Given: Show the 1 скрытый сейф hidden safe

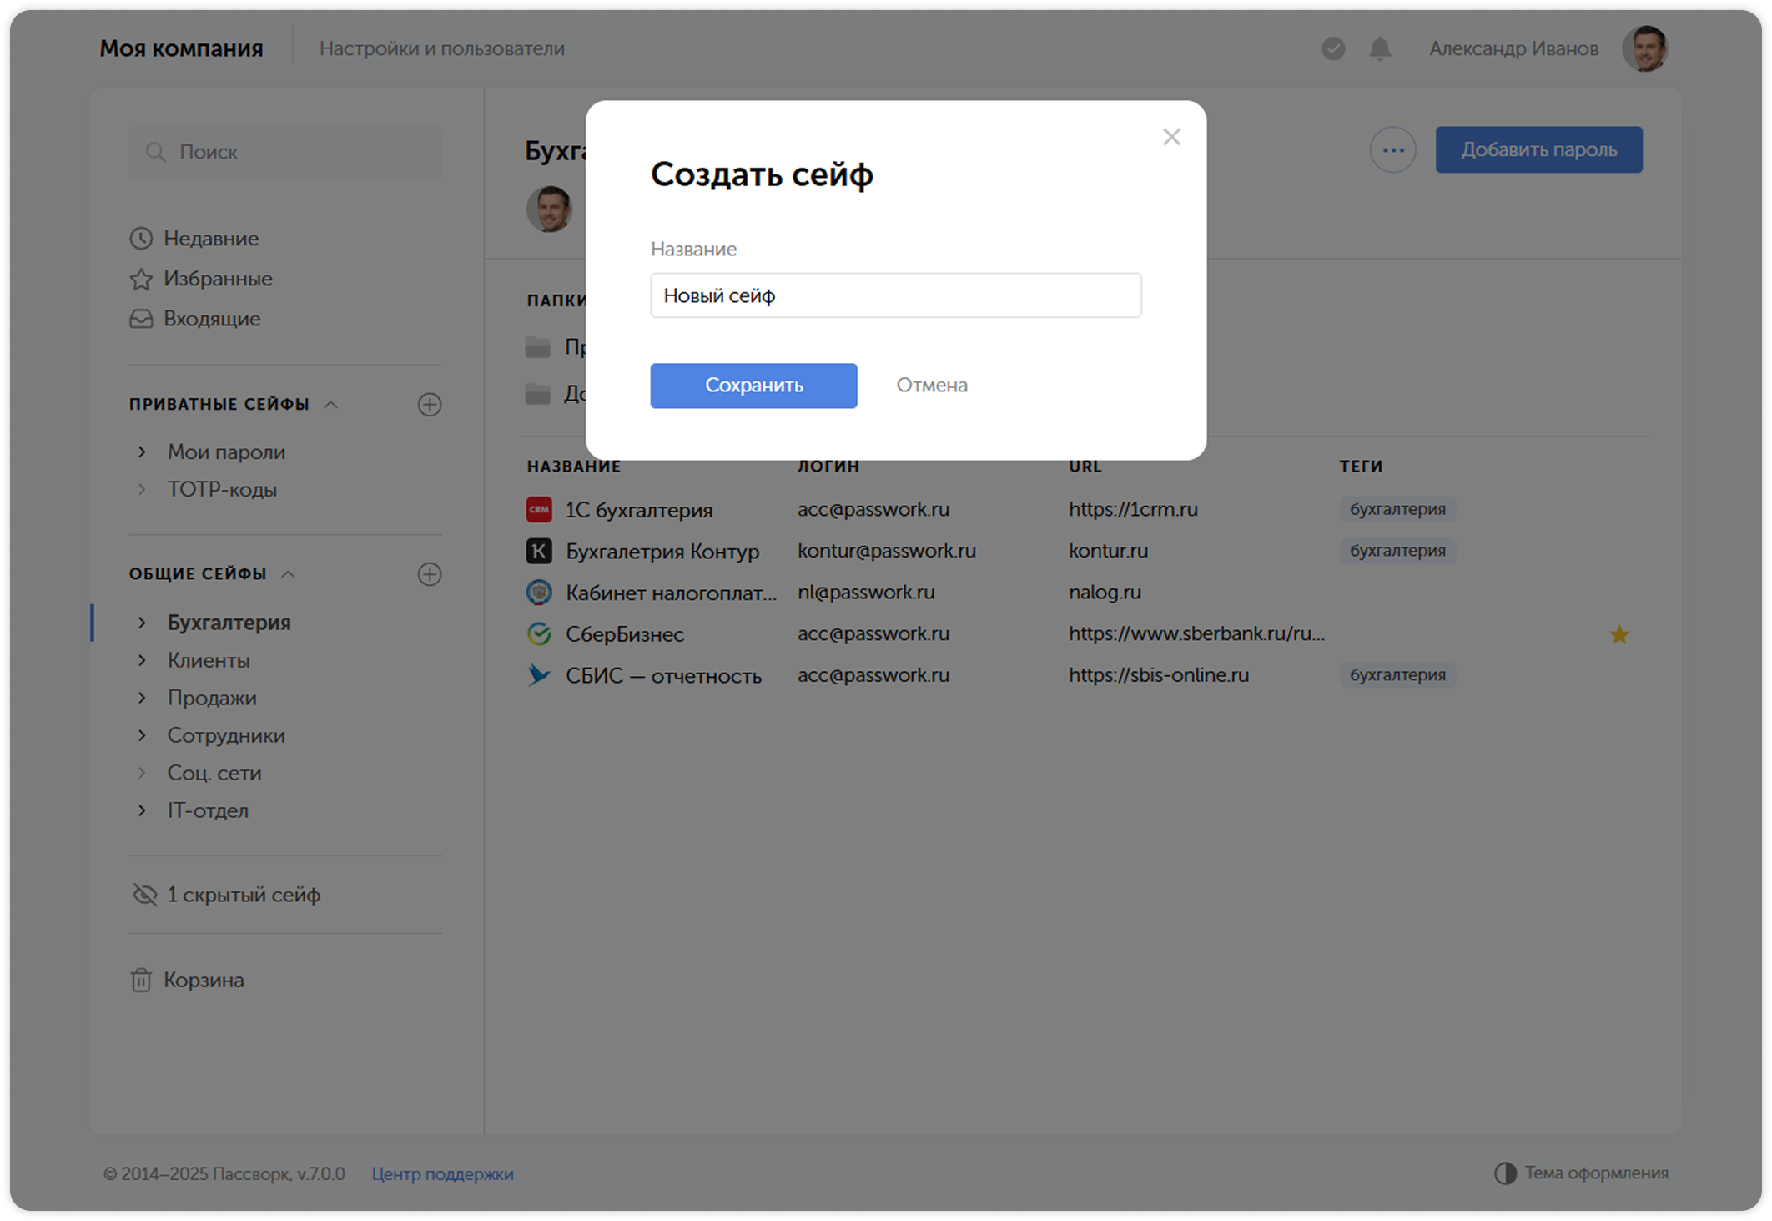Looking at the screenshot, I should tap(242, 895).
